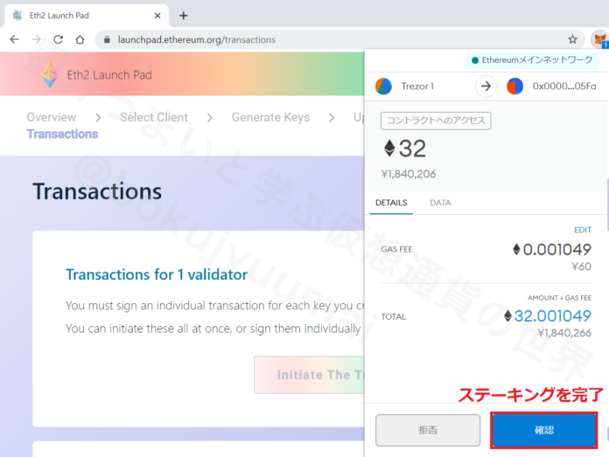Viewport: 609px width, 457px height.
Task: Open the Generate Keys step
Action: tap(269, 117)
